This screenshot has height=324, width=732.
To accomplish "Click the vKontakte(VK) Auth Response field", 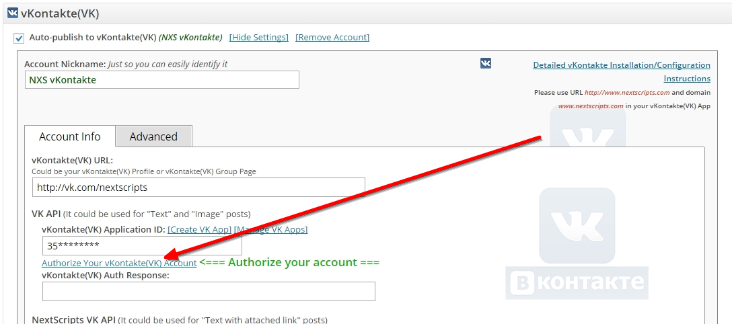I will coord(209,291).
